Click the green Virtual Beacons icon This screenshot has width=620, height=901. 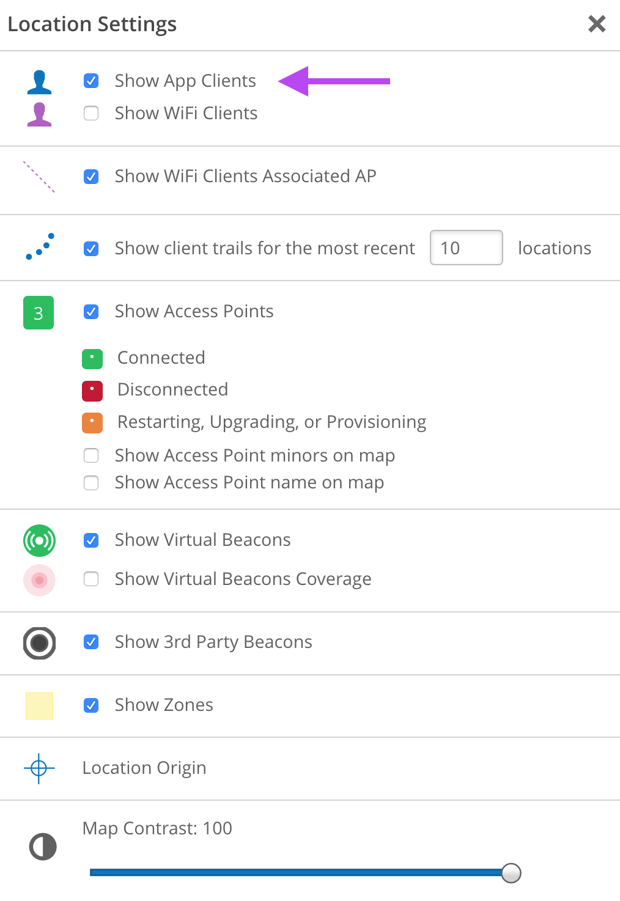coord(39,540)
